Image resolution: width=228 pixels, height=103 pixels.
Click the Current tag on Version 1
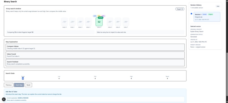tap(205, 14)
